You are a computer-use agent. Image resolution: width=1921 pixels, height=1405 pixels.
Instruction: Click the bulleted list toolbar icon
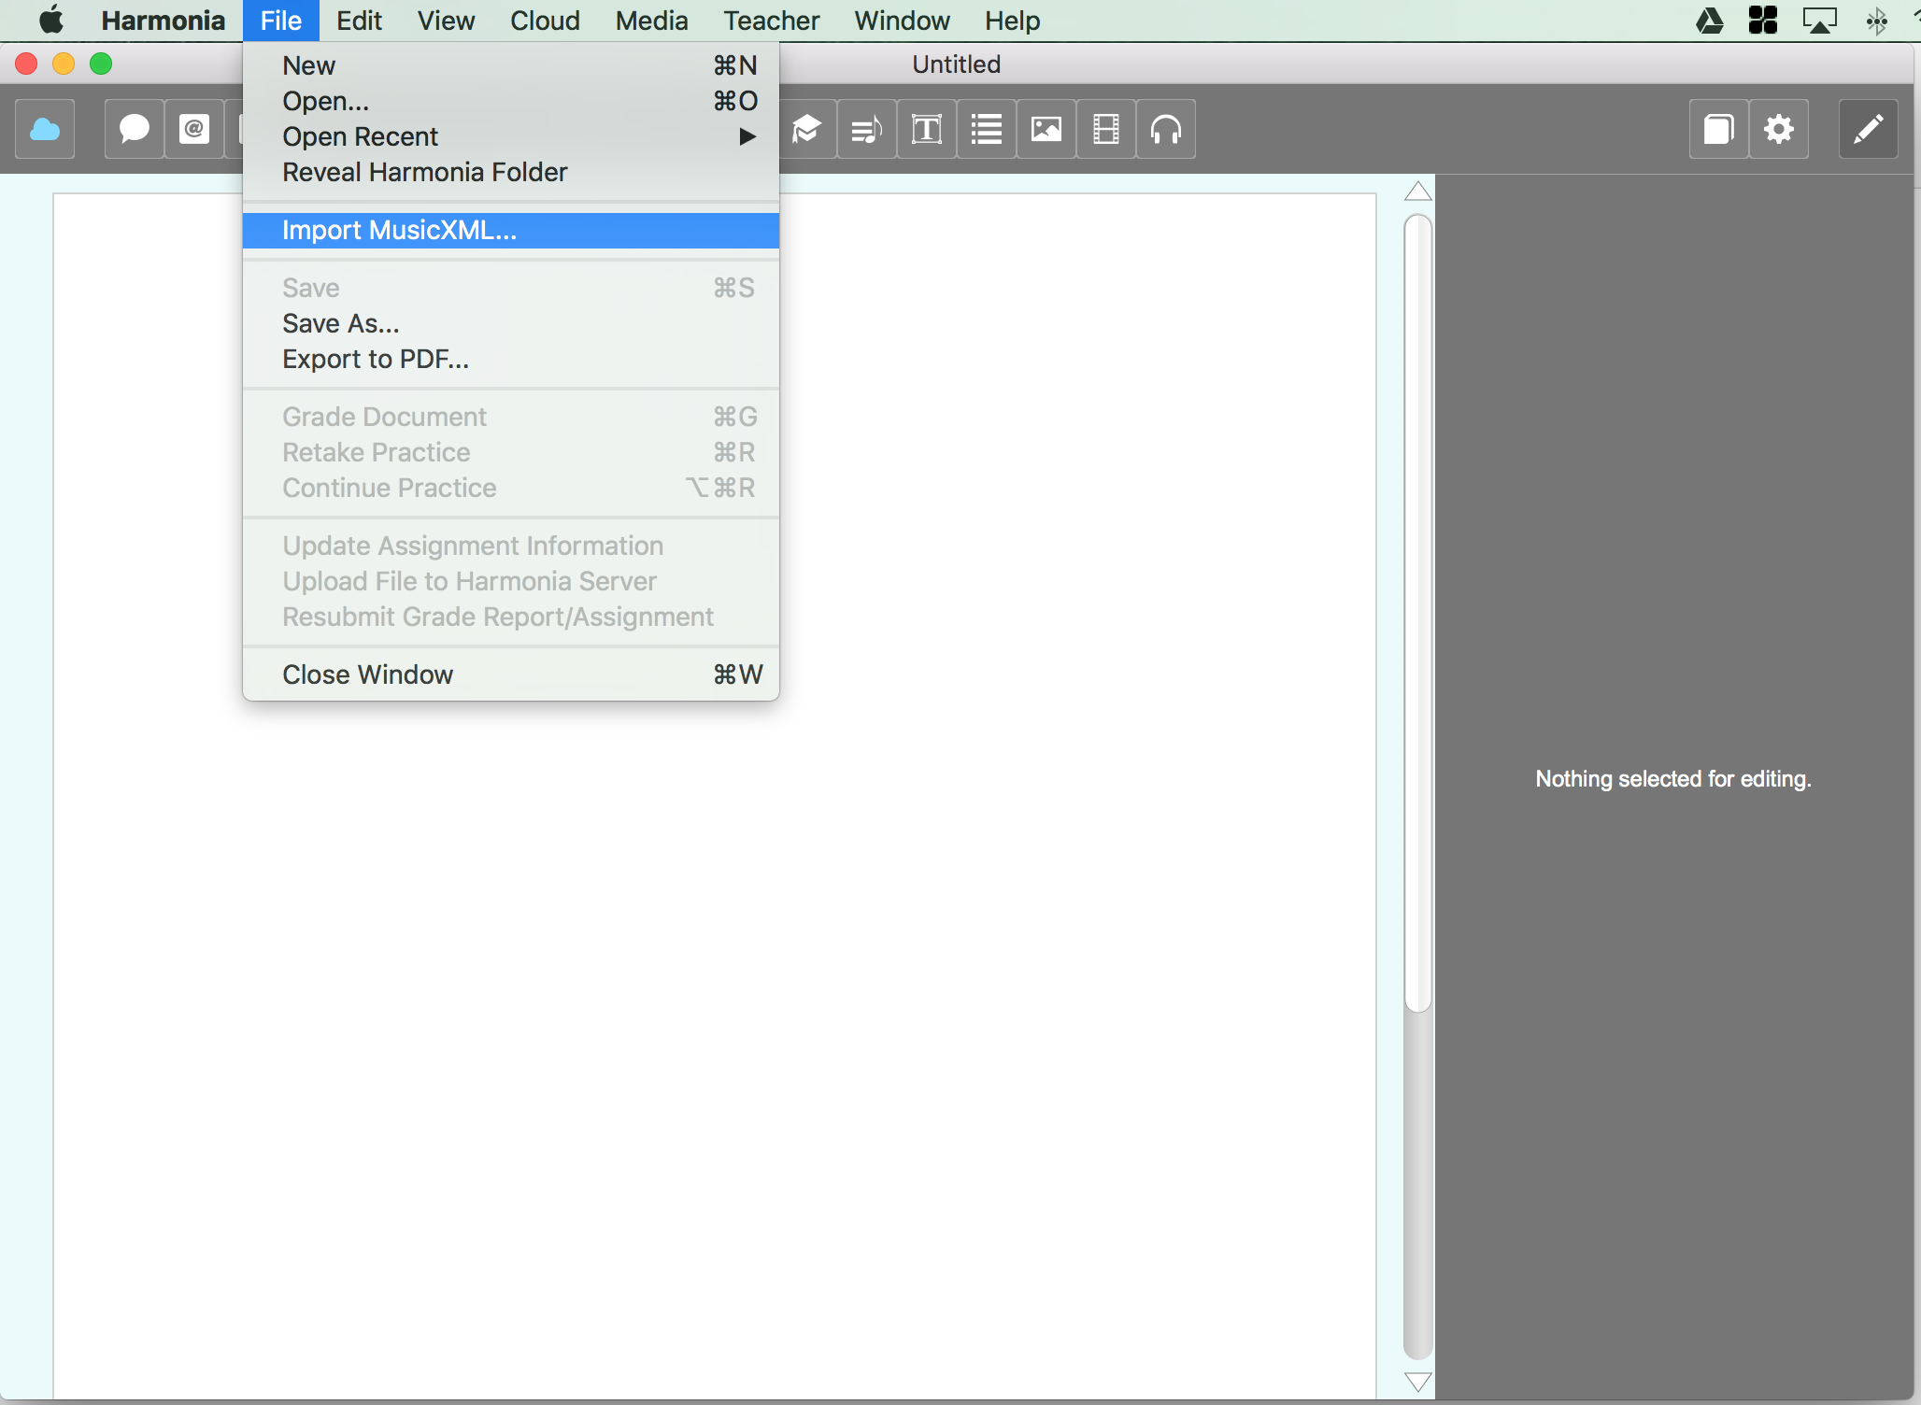pyautogui.click(x=986, y=129)
